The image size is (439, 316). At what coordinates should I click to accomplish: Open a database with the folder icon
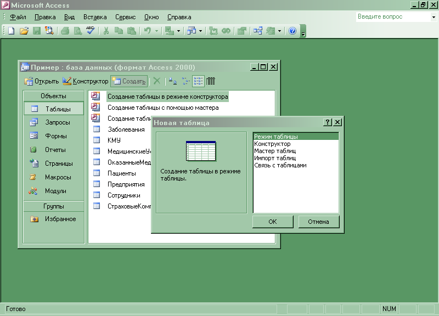[24, 31]
